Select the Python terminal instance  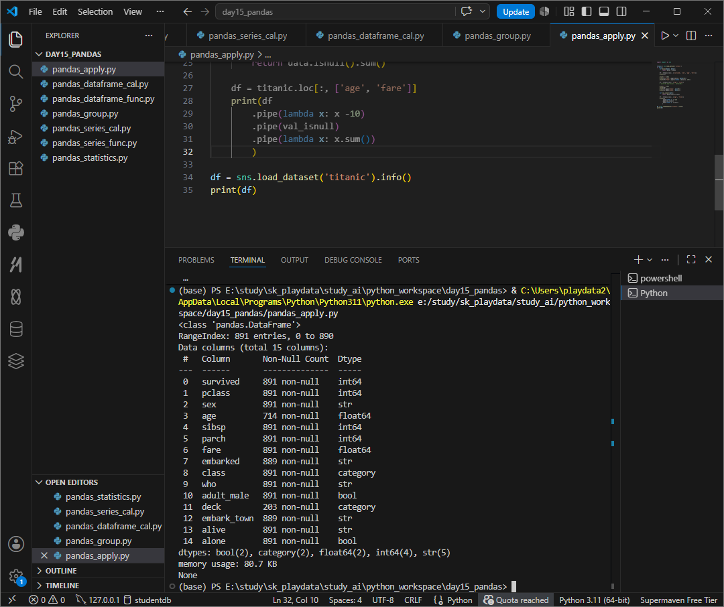point(672,293)
